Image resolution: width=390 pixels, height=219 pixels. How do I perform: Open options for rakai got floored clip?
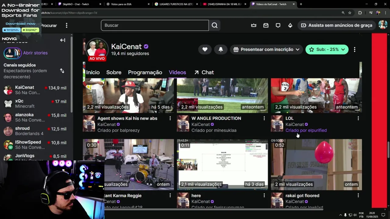358,196
